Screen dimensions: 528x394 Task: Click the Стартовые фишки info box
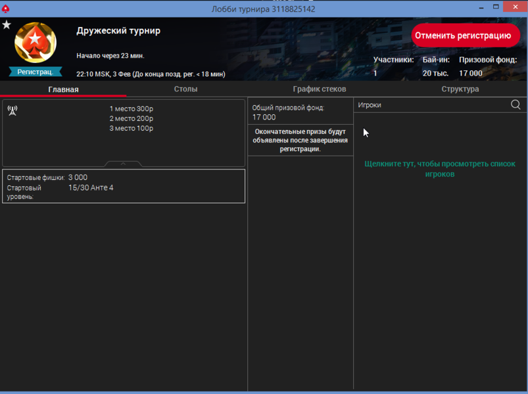click(124, 186)
